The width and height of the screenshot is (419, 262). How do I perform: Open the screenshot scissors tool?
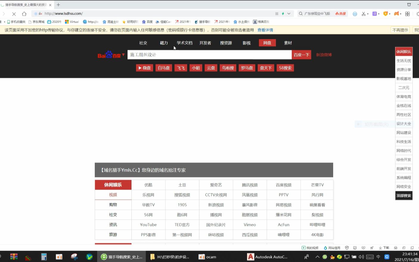364,14
